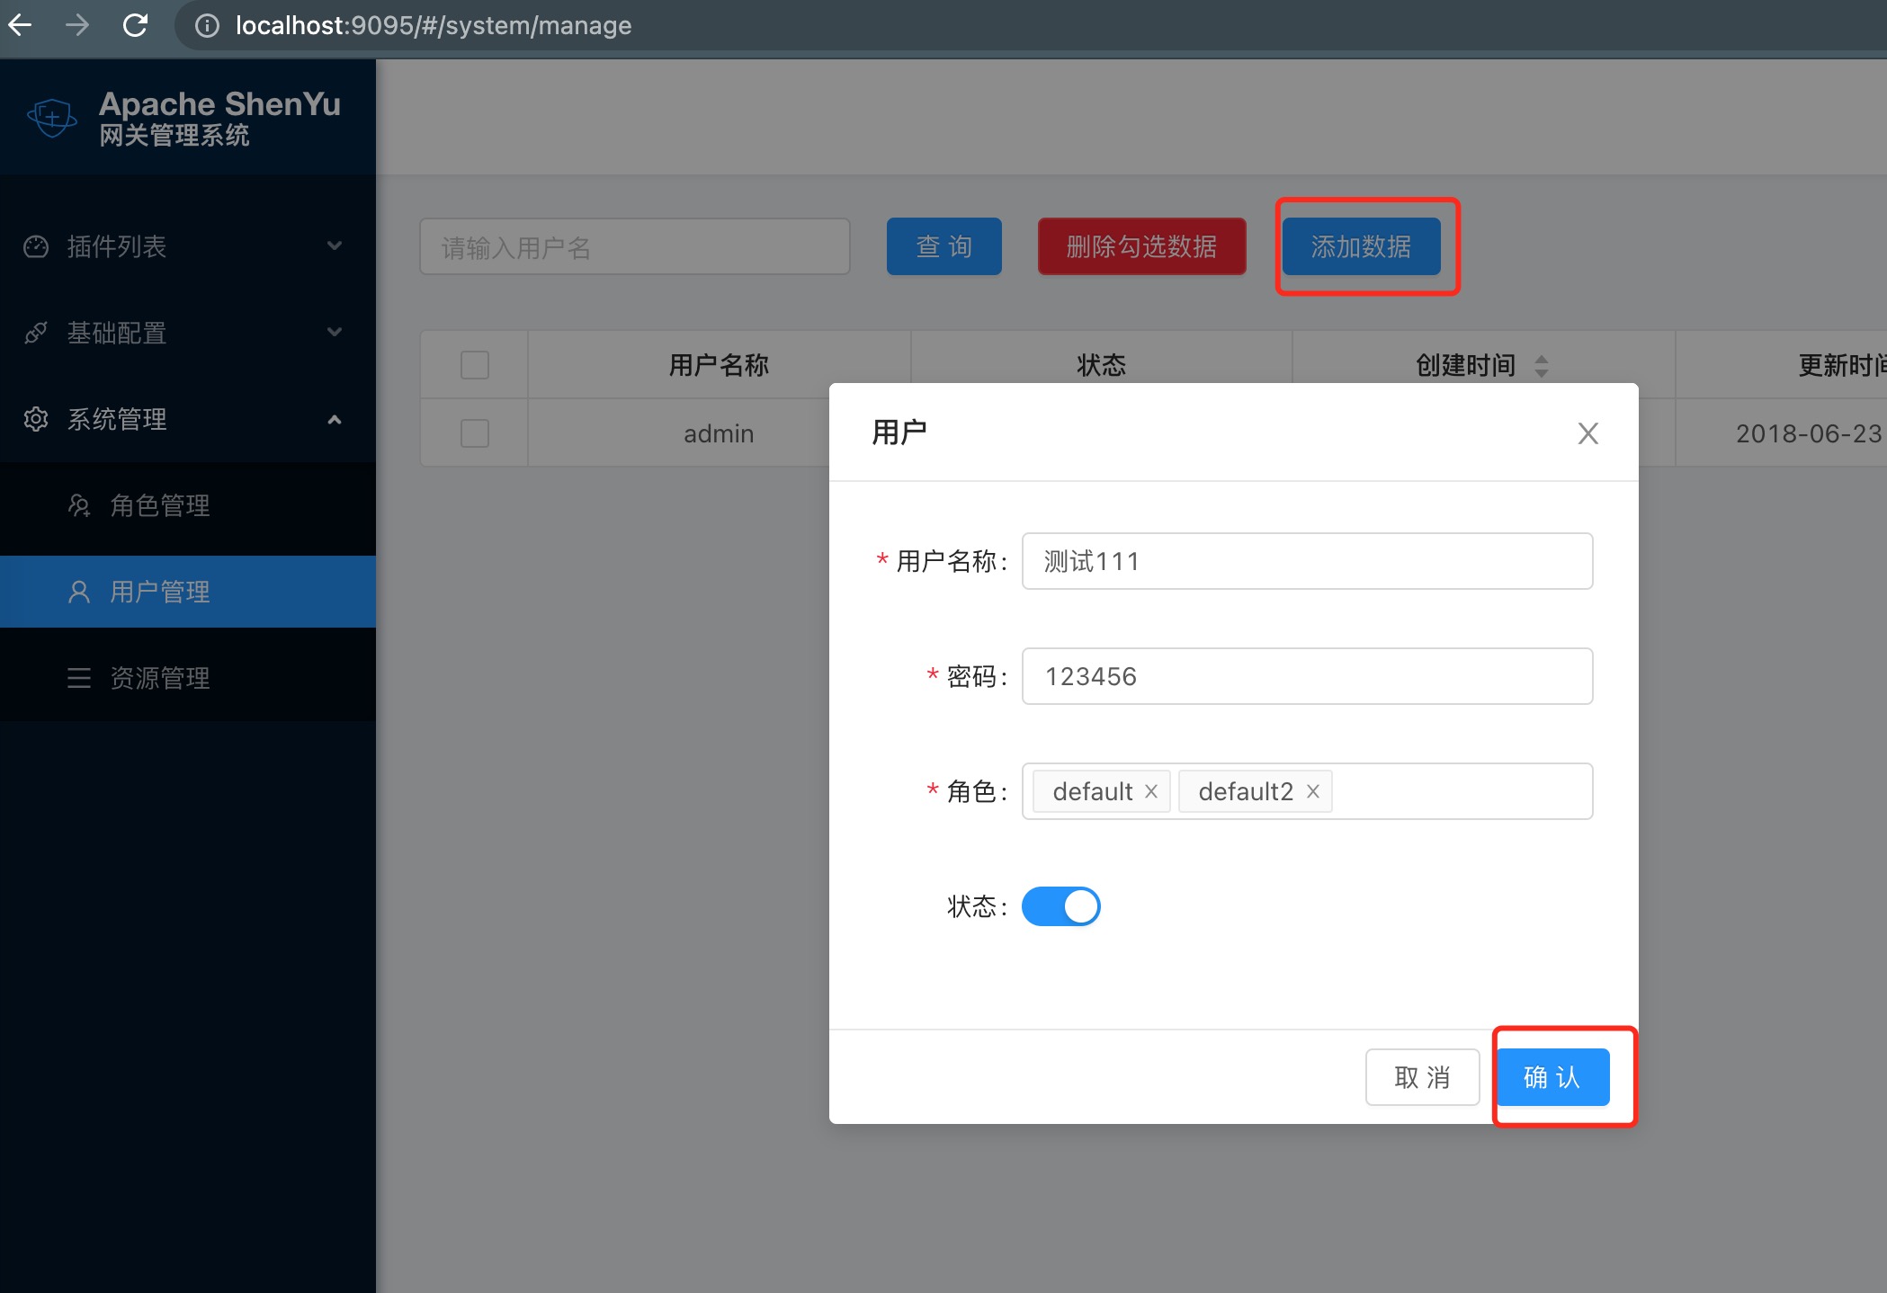Remove the default2 role tag
This screenshot has height=1293, width=1887.
pyautogui.click(x=1313, y=791)
